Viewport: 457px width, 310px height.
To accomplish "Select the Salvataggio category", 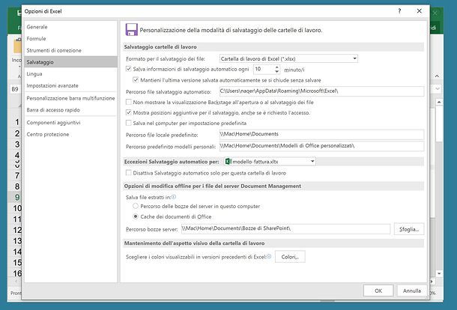I will point(71,62).
